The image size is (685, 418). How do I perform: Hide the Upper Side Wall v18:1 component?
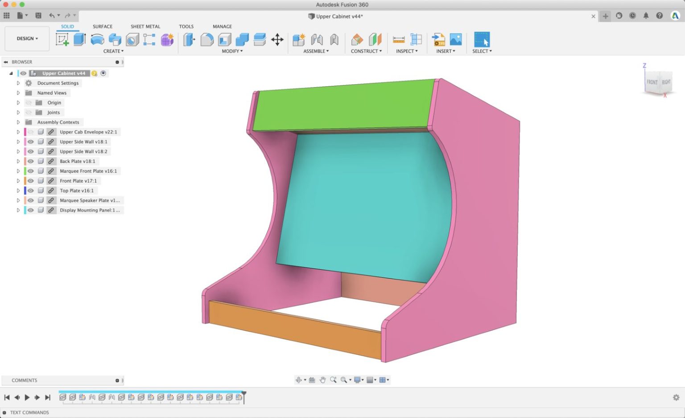coord(30,142)
